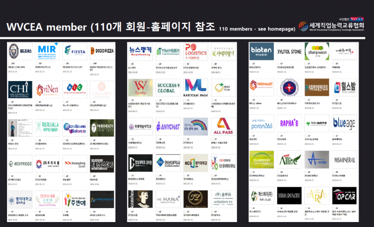Screen dimensions: 374x227
Task: Select the Kwangdong member thumbnail
Action: (x=74, y=163)
